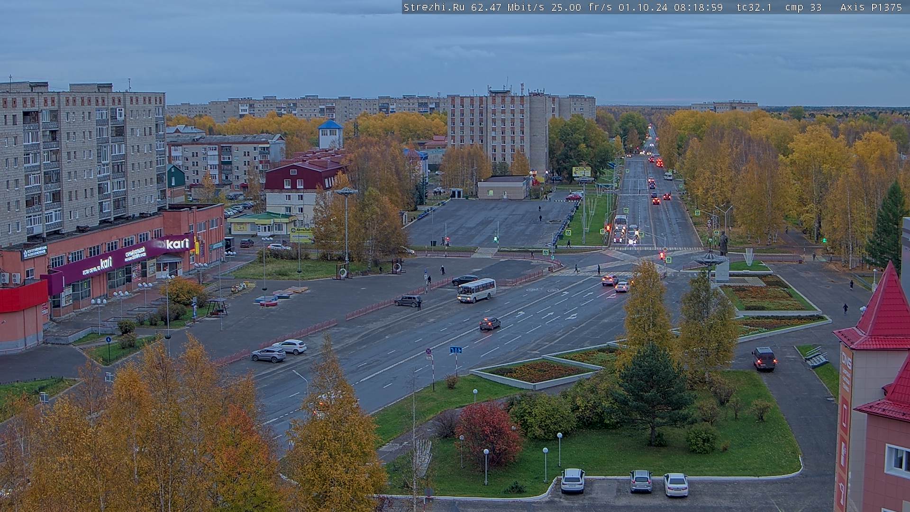Click the Axis P1375 camera model text
Image resolution: width=910 pixels, height=512 pixels.
click(871, 7)
